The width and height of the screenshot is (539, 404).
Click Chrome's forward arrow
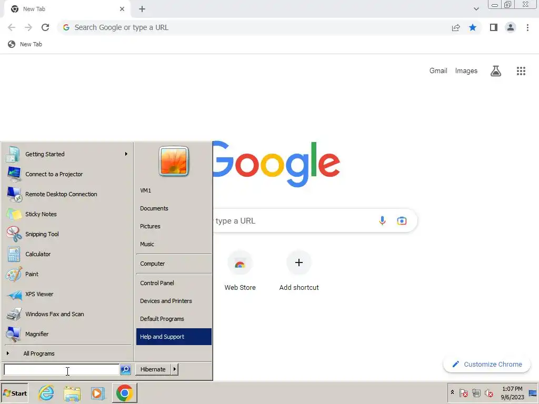point(28,27)
